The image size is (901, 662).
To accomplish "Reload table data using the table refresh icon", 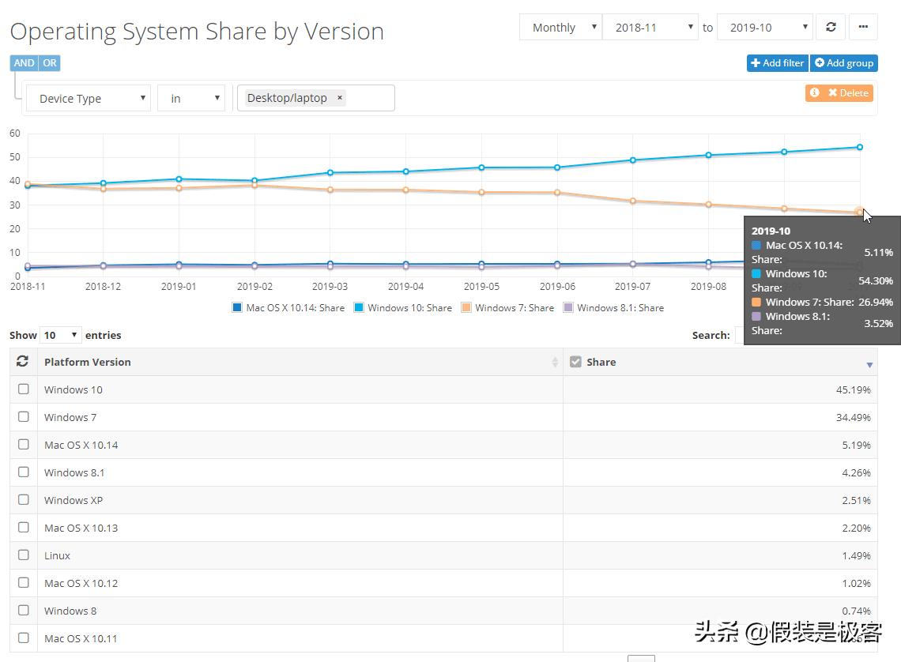I will point(22,361).
